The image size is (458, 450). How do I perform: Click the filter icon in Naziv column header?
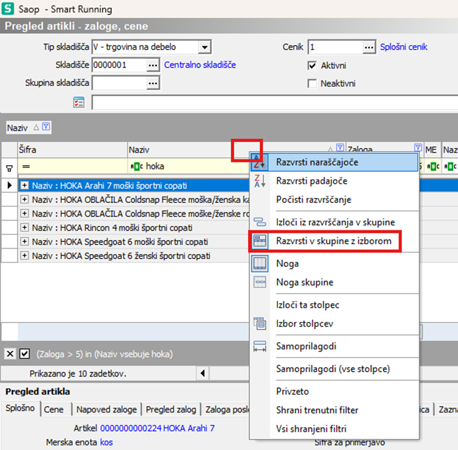tap(340, 147)
